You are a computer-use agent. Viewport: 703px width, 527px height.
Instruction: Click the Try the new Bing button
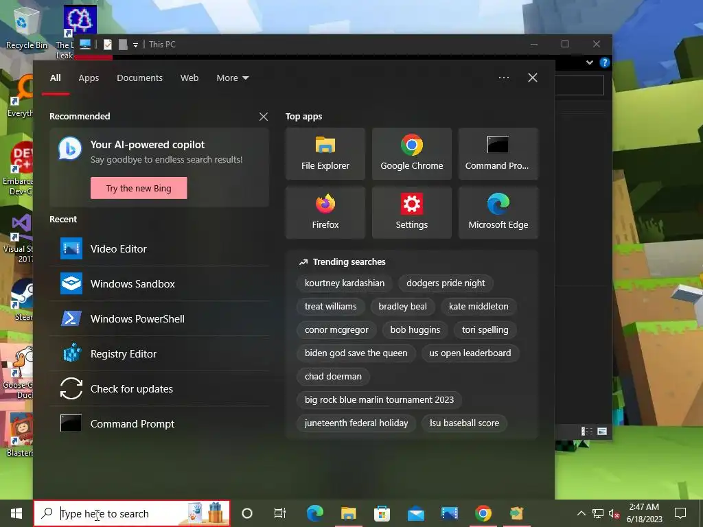[139, 188]
